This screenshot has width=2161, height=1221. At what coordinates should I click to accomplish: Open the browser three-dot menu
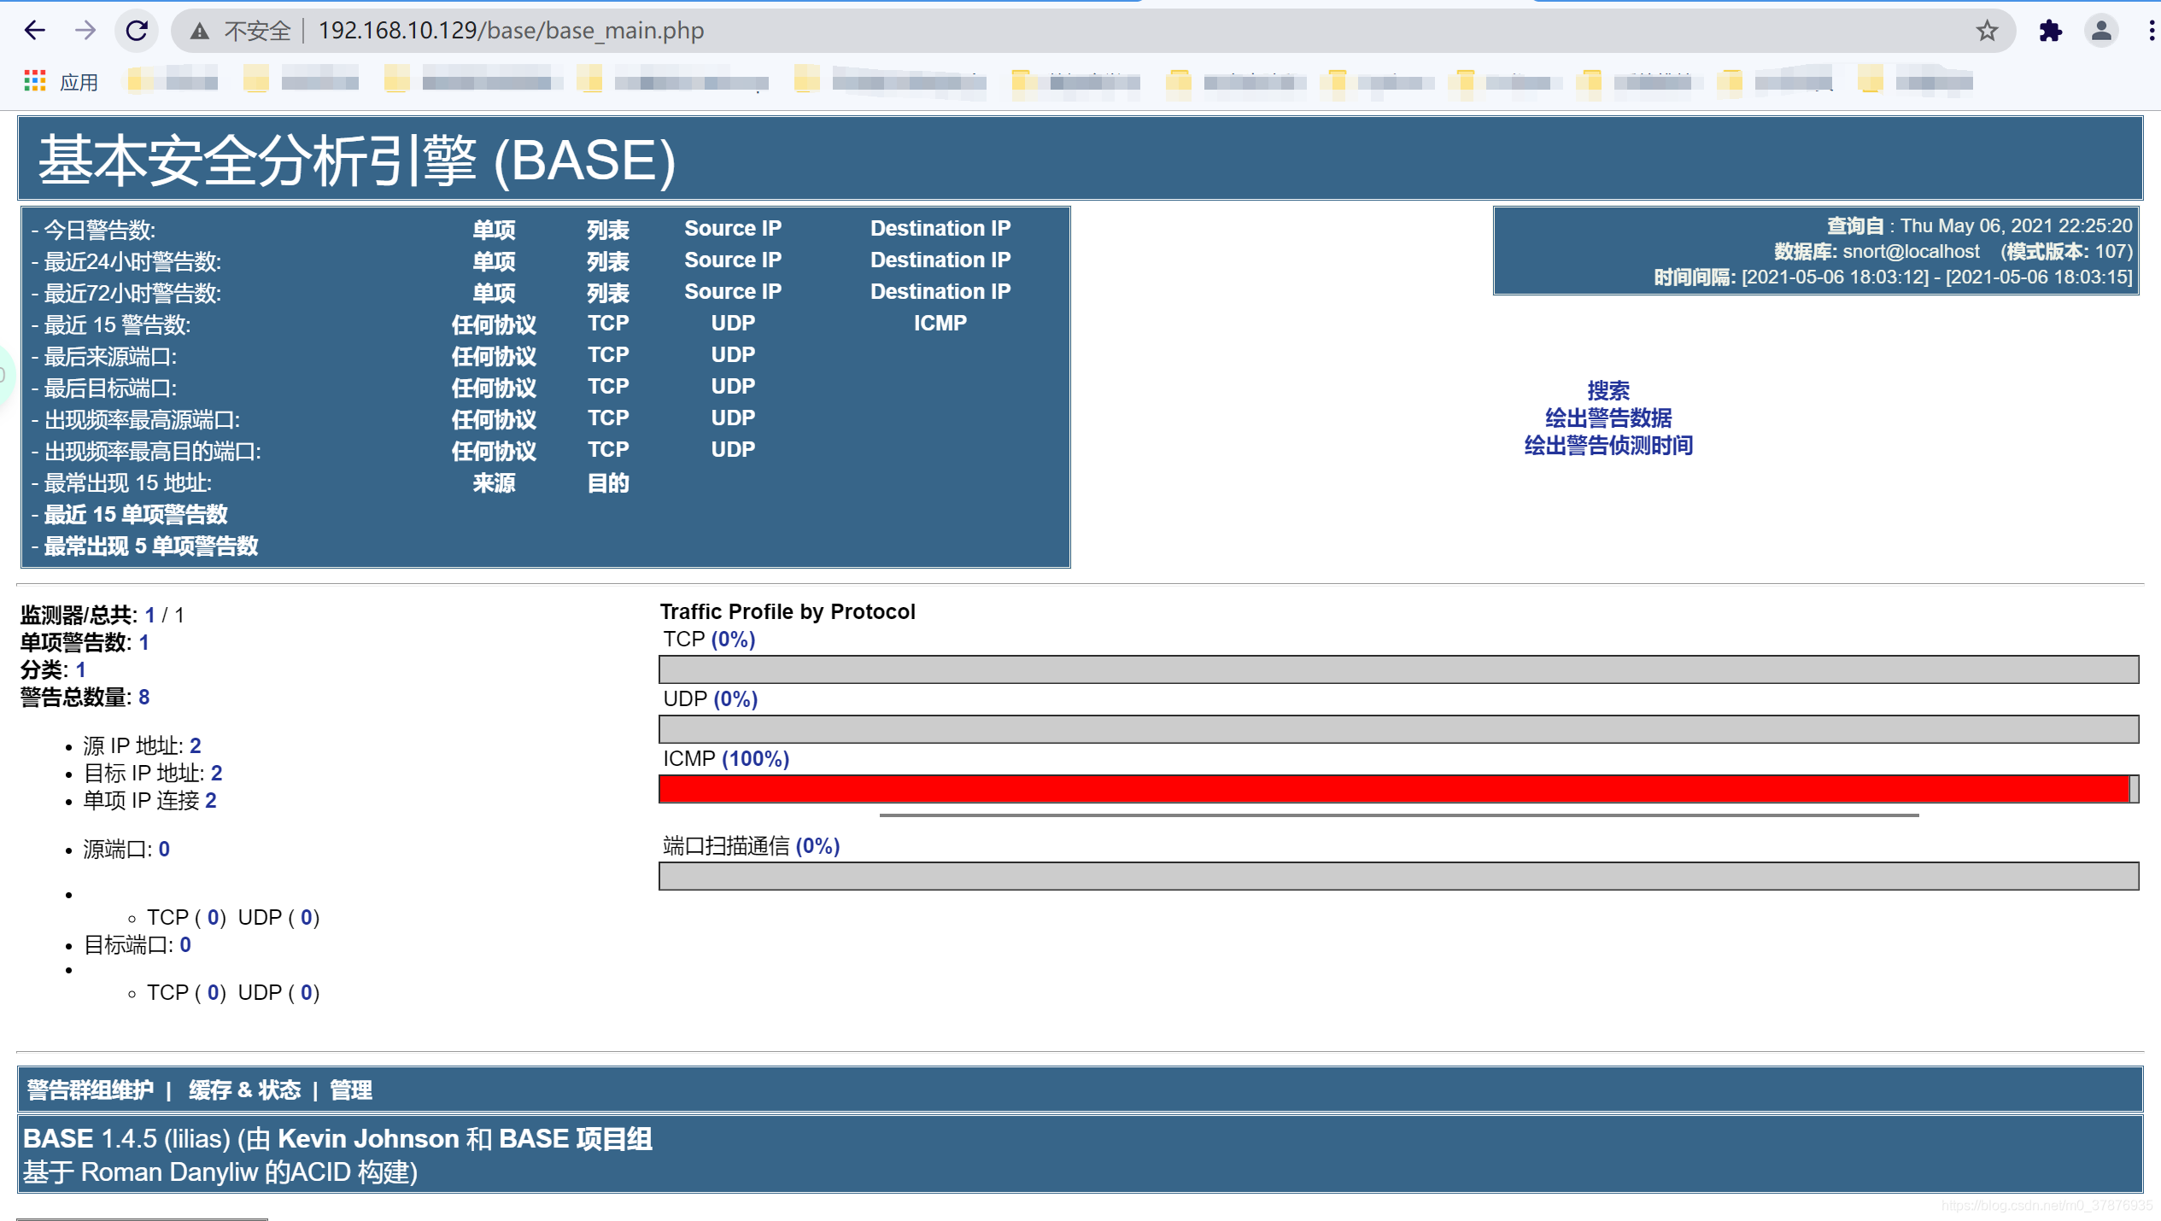[x=2150, y=31]
